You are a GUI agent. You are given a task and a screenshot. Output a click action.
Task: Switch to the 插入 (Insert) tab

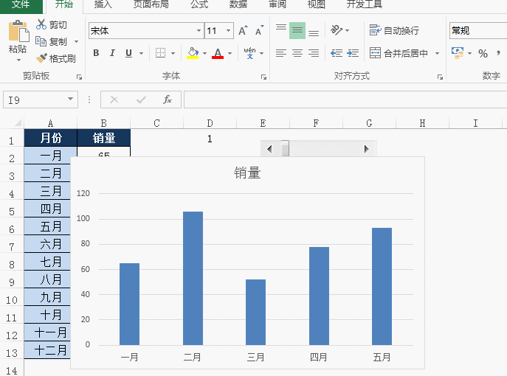click(103, 4)
